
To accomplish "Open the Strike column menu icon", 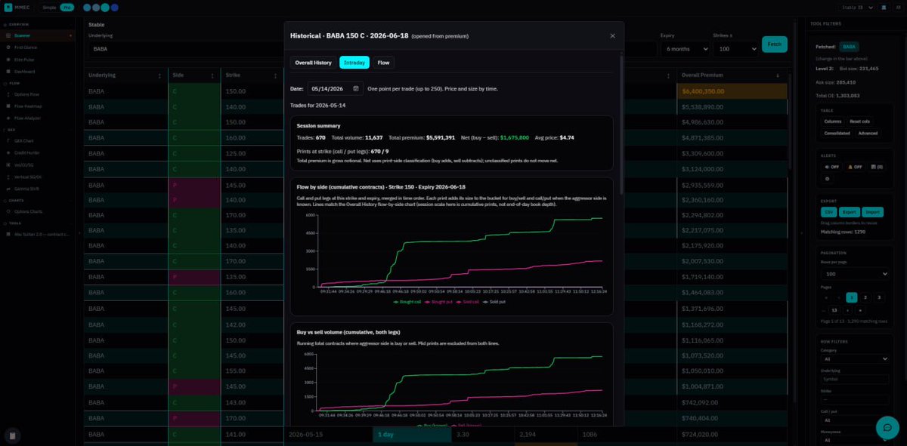I will coord(276,75).
